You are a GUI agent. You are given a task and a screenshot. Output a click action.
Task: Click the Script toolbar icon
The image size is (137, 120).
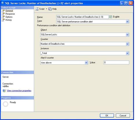(x=37, y=9)
